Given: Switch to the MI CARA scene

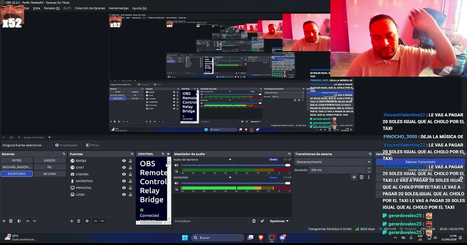Looking at the screenshot, I should click(50, 174).
